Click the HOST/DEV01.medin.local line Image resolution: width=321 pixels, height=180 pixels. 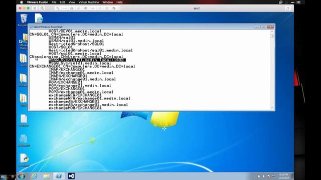point(75,31)
